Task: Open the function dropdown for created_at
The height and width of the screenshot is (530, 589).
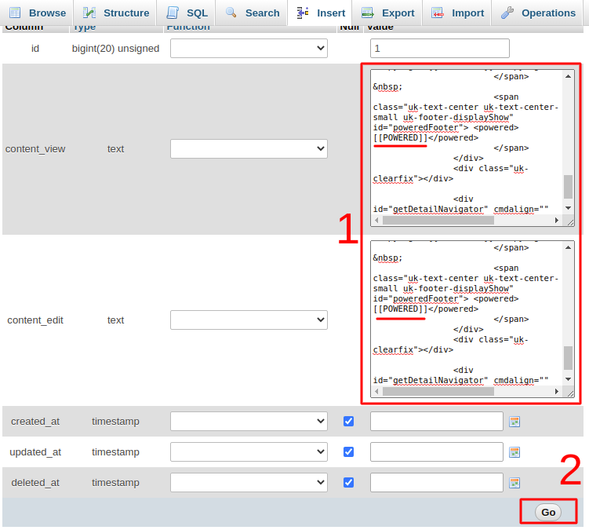Action: 249,422
